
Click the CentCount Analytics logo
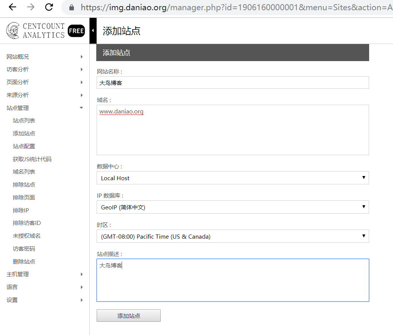tap(35, 31)
